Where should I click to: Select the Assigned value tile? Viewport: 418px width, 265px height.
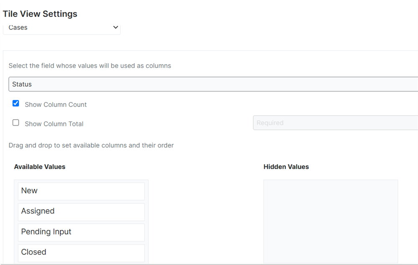pos(81,211)
